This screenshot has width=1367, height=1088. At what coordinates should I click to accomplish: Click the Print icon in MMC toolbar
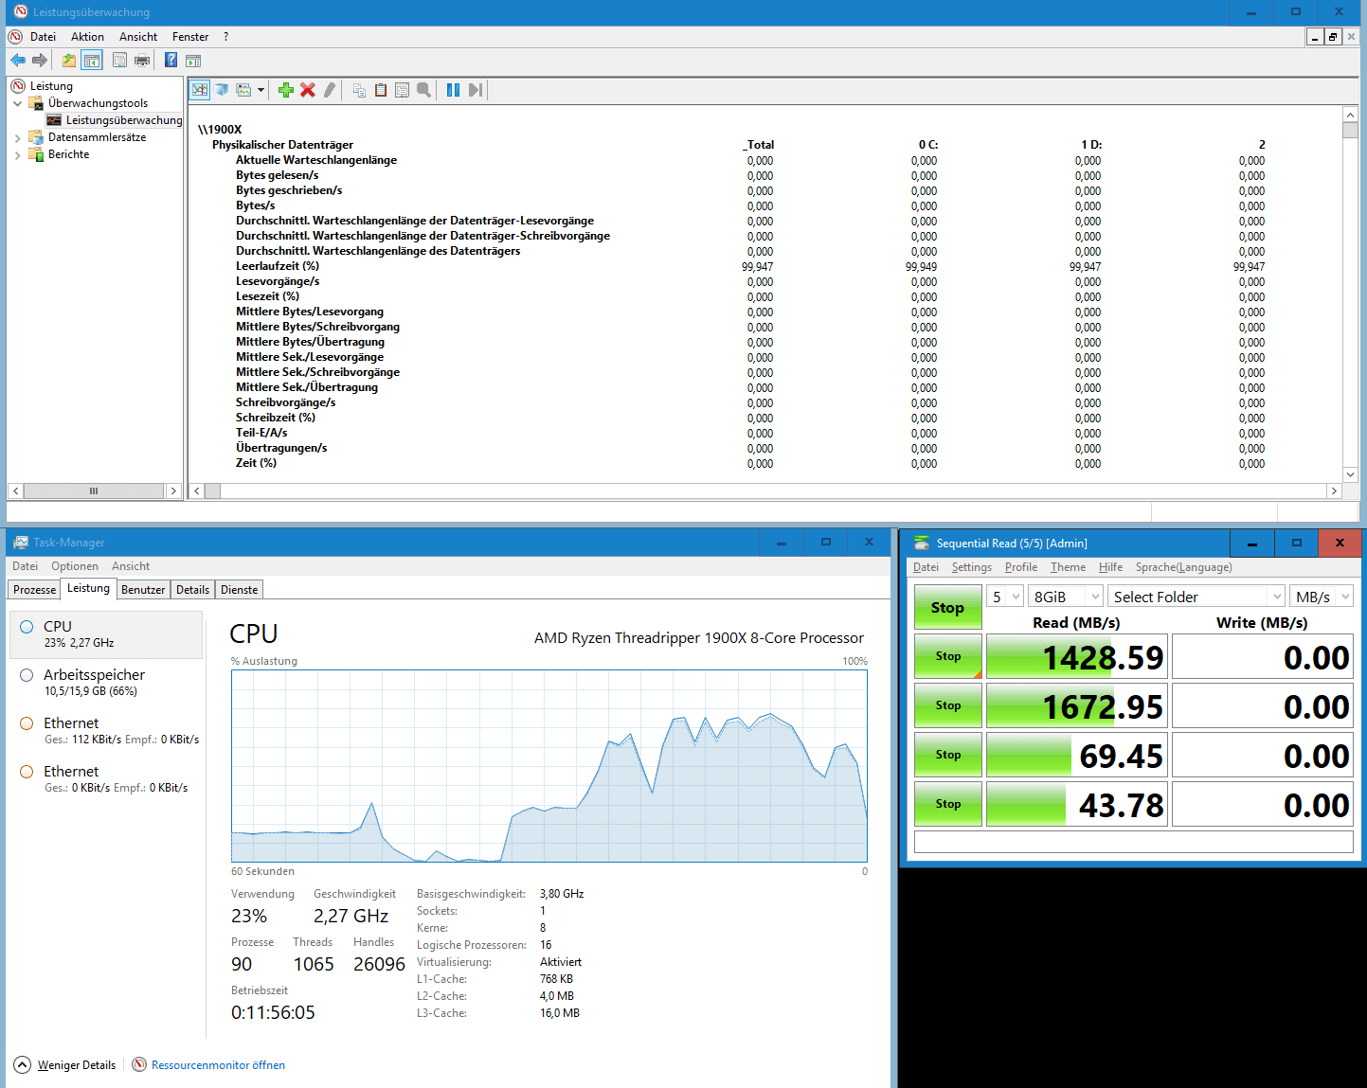pyautogui.click(x=142, y=61)
